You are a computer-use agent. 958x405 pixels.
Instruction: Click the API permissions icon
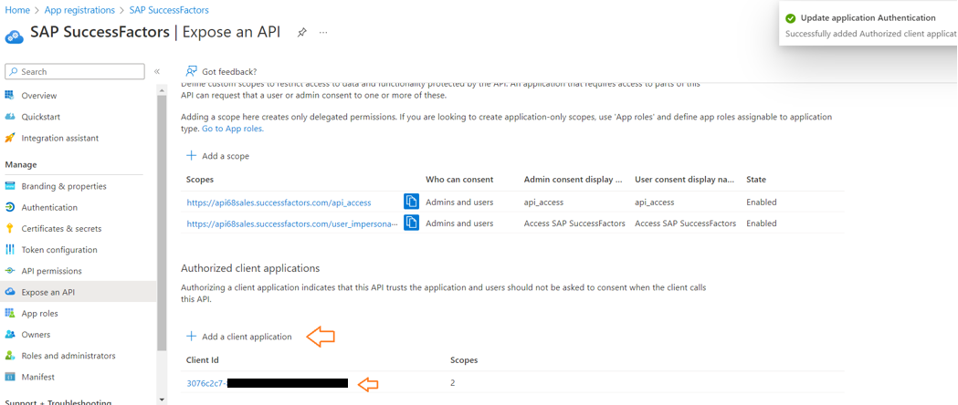coord(10,271)
